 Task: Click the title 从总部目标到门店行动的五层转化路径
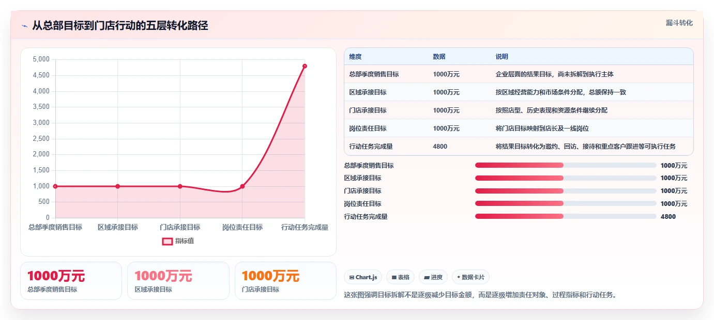120,26
